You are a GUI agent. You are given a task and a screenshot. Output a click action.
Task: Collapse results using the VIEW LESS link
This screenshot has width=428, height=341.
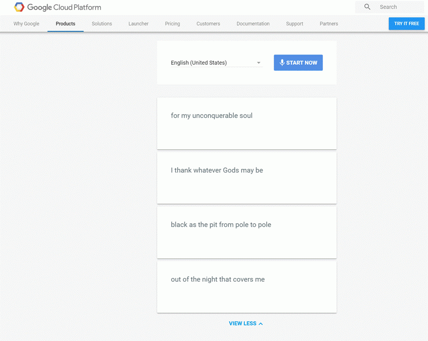click(243, 323)
